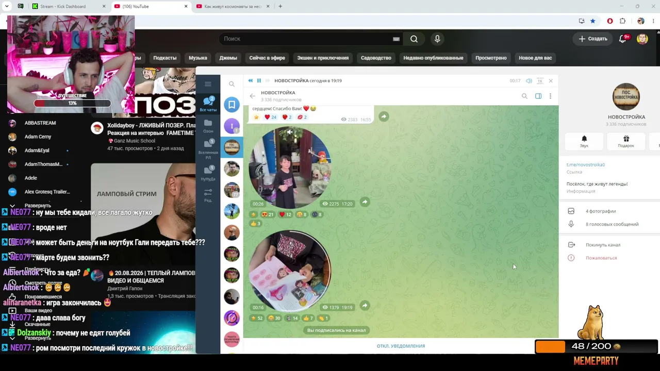
Task: Click the heart reaction with 24
Action: click(271, 117)
